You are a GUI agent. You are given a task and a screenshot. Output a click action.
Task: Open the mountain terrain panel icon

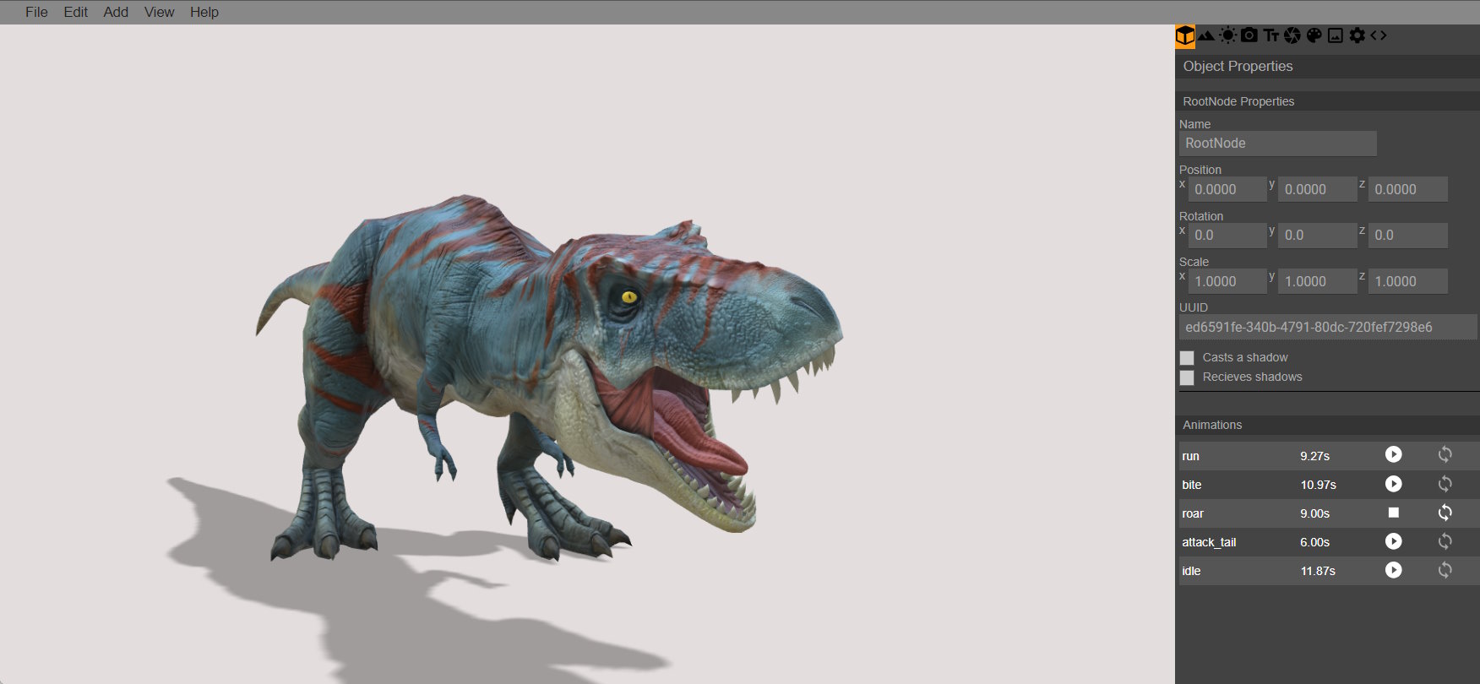coord(1206,35)
